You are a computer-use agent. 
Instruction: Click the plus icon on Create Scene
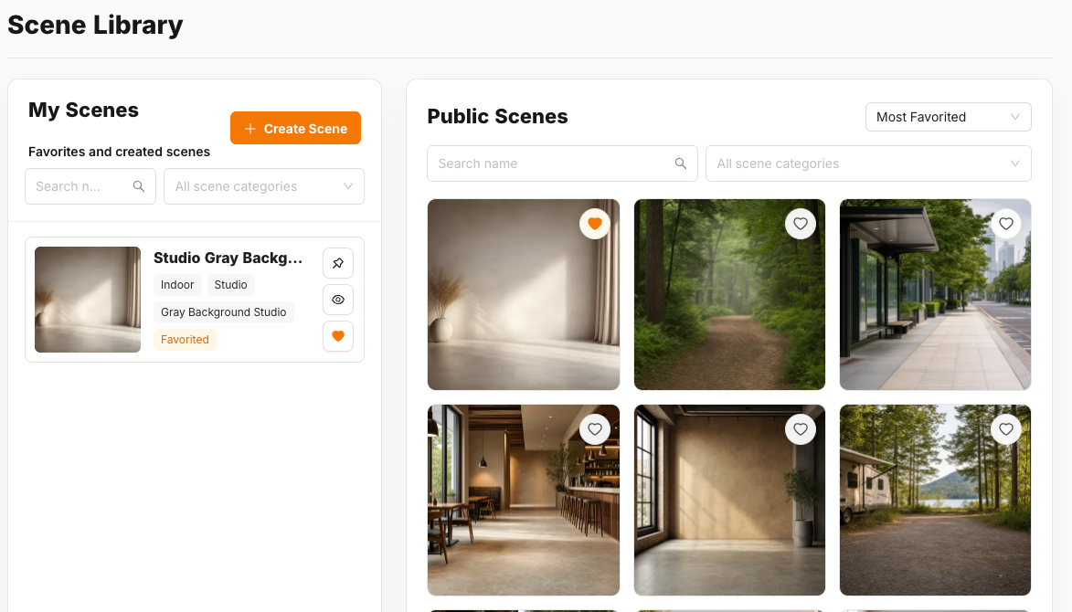250,129
